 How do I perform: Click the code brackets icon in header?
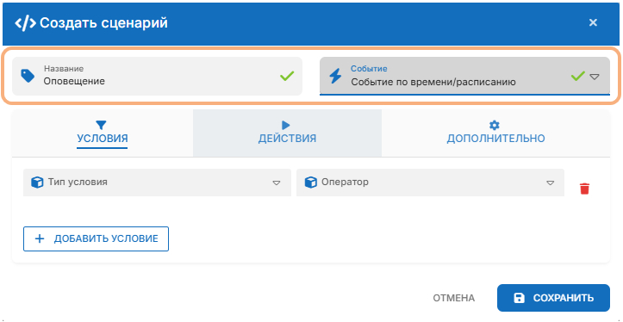(x=25, y=23)
